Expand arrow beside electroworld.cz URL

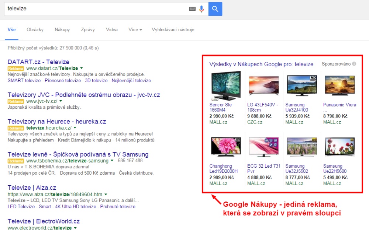[x=75, y=228]
